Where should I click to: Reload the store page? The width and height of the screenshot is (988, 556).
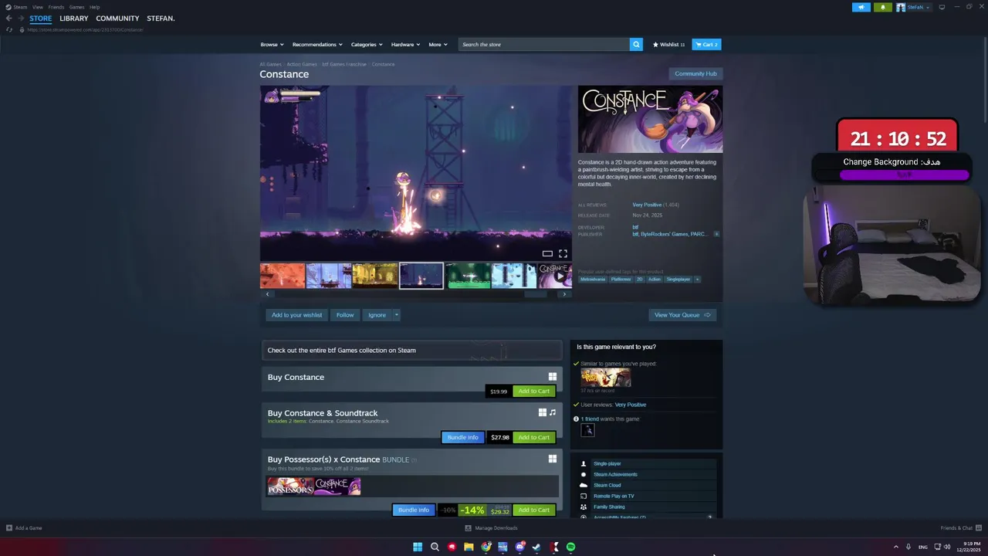[x=8, y=29]
